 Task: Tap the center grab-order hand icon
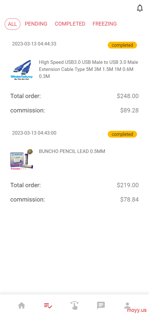75,305
